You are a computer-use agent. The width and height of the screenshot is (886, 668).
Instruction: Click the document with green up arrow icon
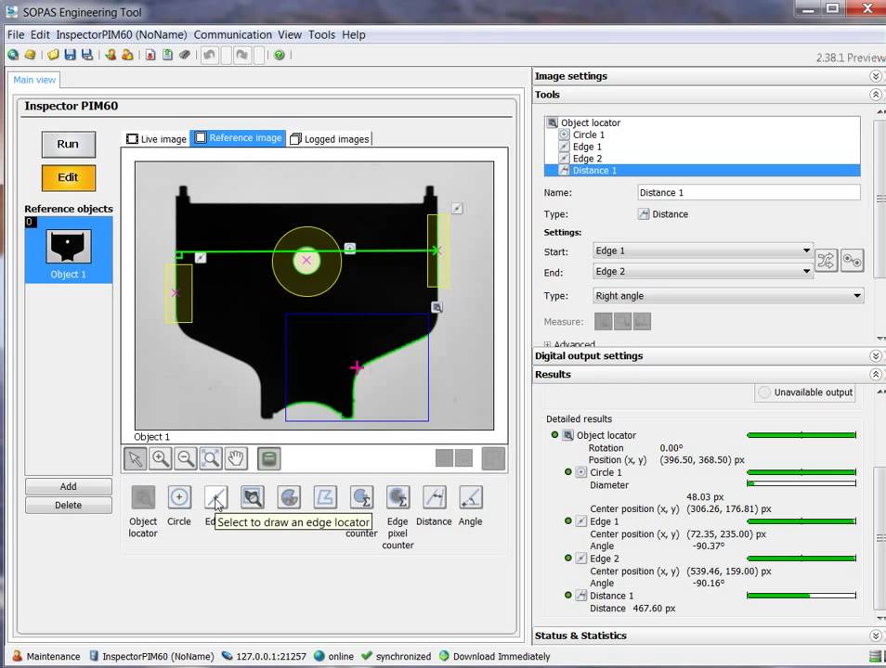pyautogui.click(x=168, y=55)
